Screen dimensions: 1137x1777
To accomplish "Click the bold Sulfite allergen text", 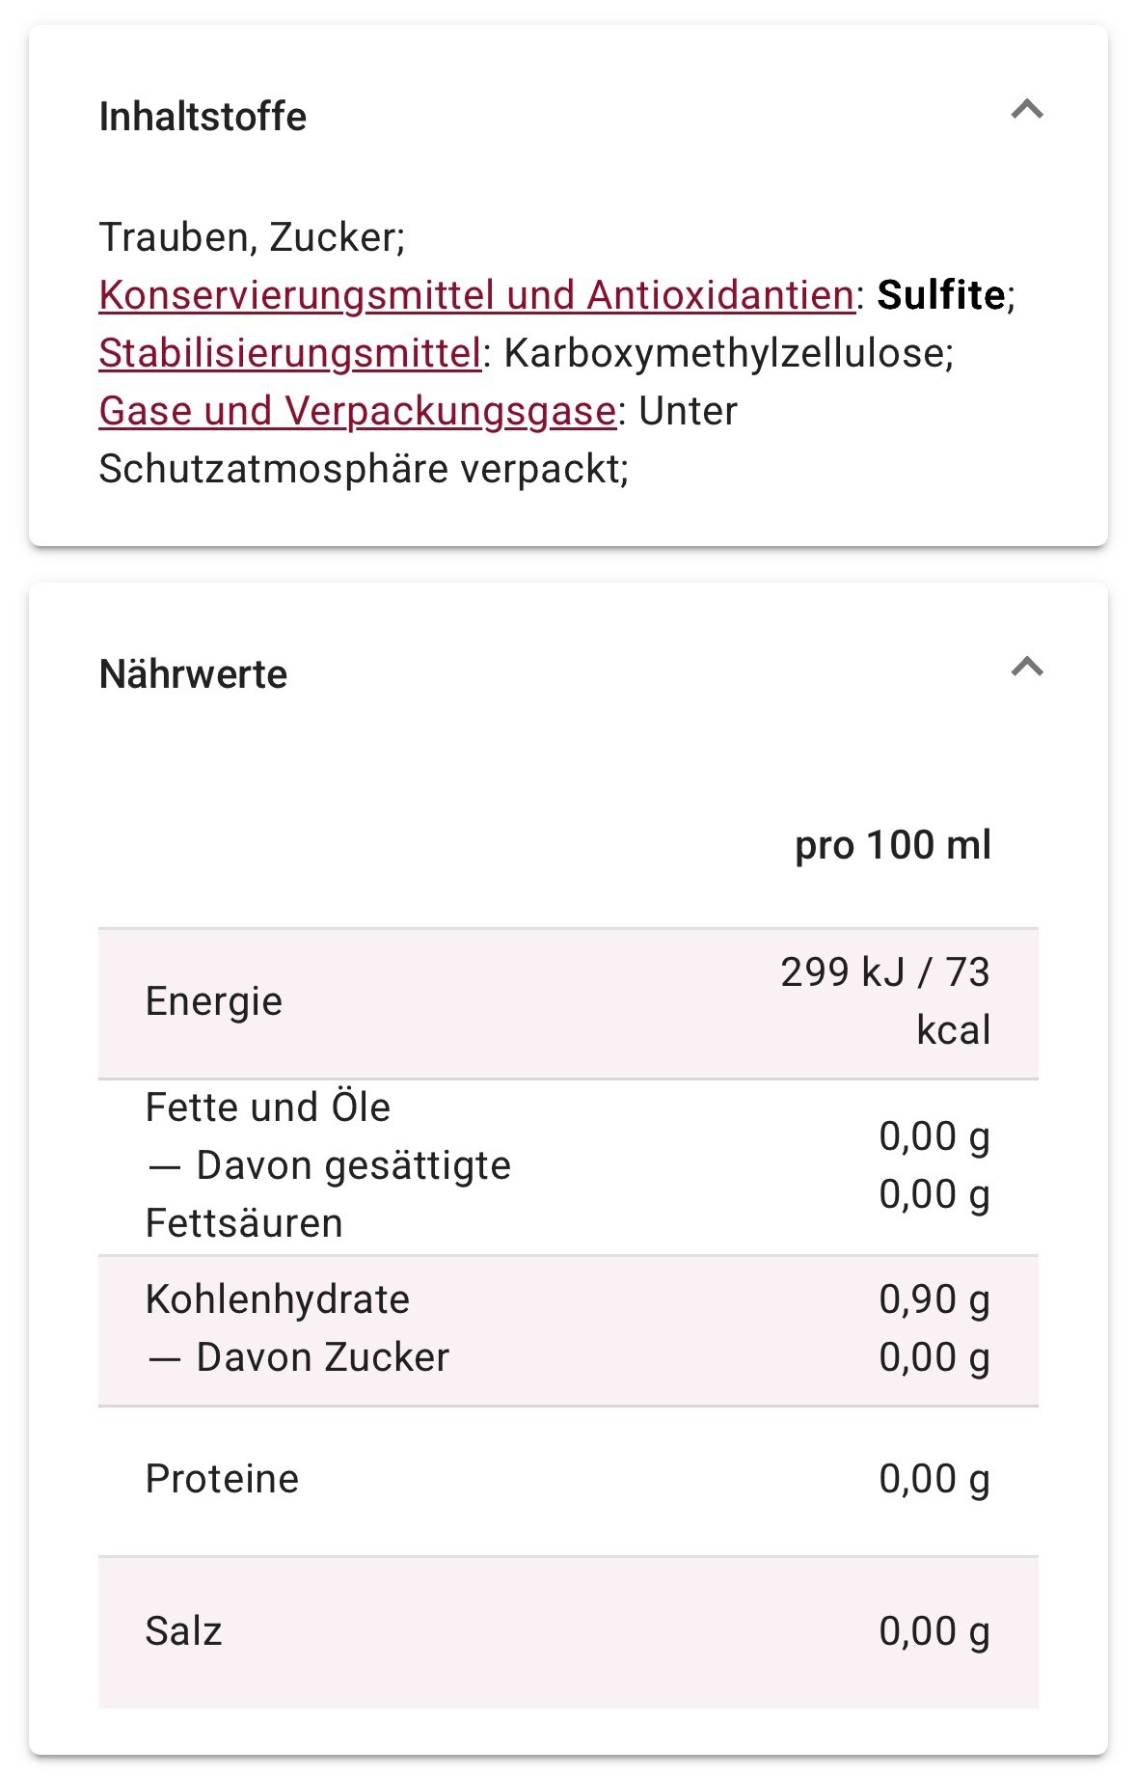I will 941,295.
